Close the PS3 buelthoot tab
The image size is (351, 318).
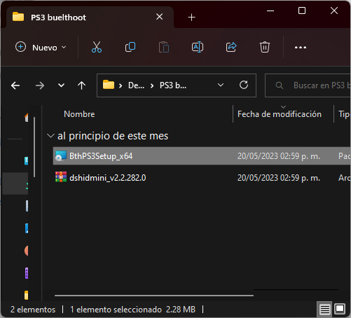(159, 17)
